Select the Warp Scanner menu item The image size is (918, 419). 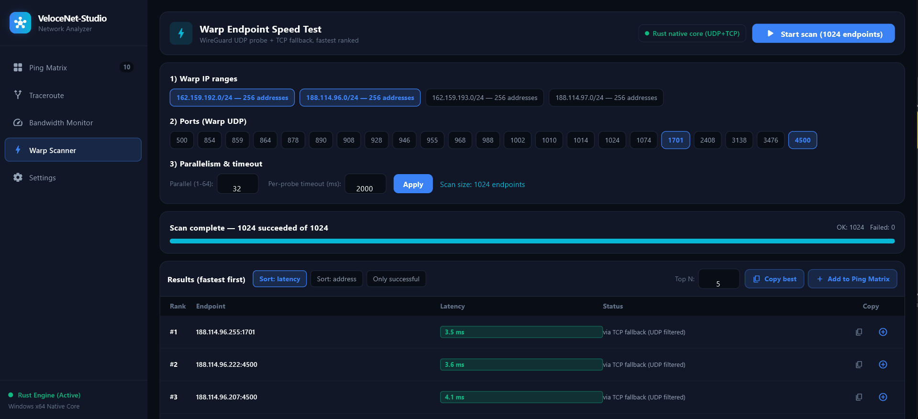(73, 150)
